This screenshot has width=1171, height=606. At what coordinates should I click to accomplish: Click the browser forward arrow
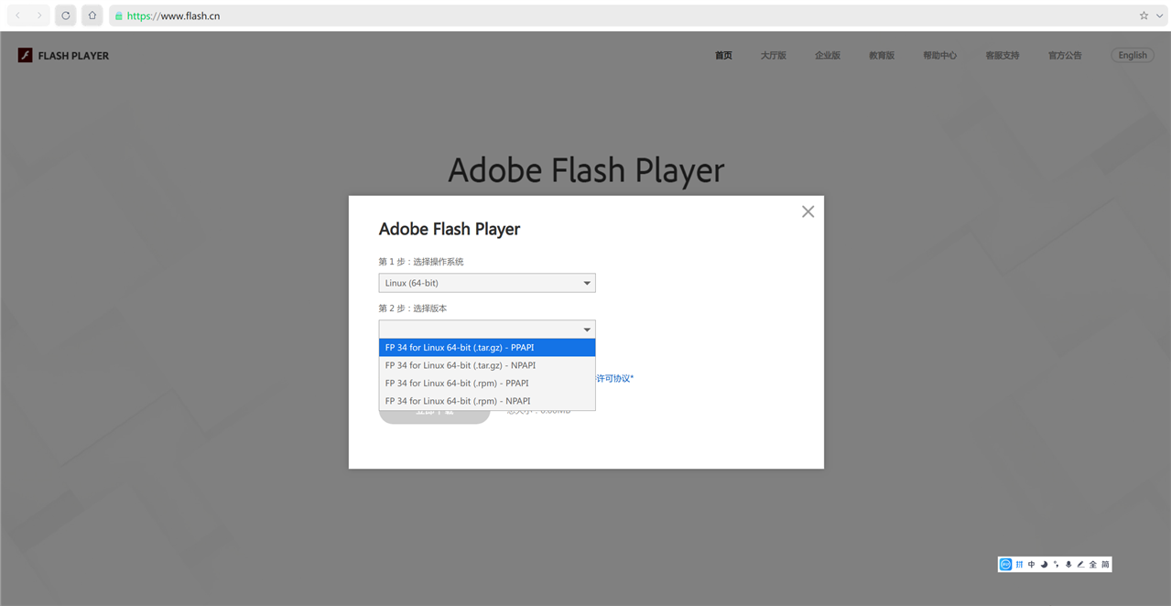click(39, 16)
